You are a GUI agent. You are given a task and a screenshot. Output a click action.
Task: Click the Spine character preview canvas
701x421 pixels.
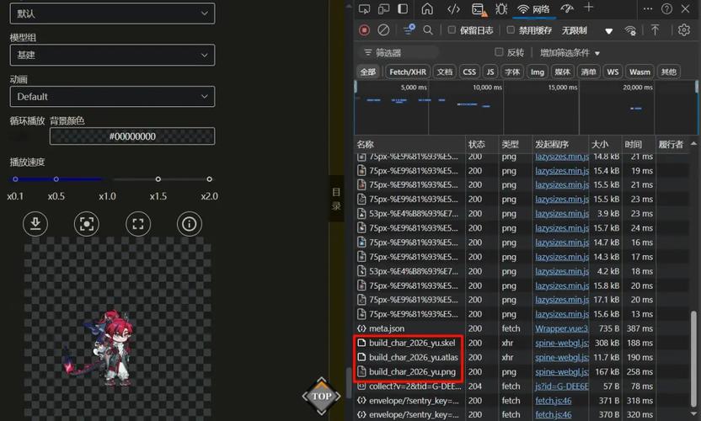point(118,328)
